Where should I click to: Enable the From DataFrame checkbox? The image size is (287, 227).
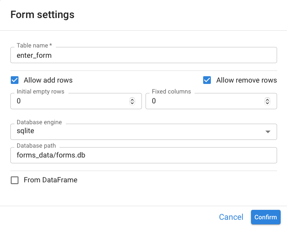click(14, 180)
